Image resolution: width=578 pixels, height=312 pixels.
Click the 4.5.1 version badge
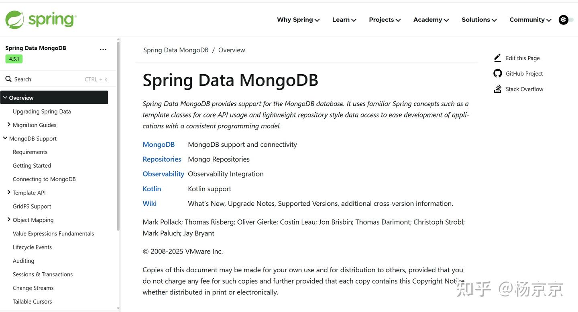(x=14, y=59)
